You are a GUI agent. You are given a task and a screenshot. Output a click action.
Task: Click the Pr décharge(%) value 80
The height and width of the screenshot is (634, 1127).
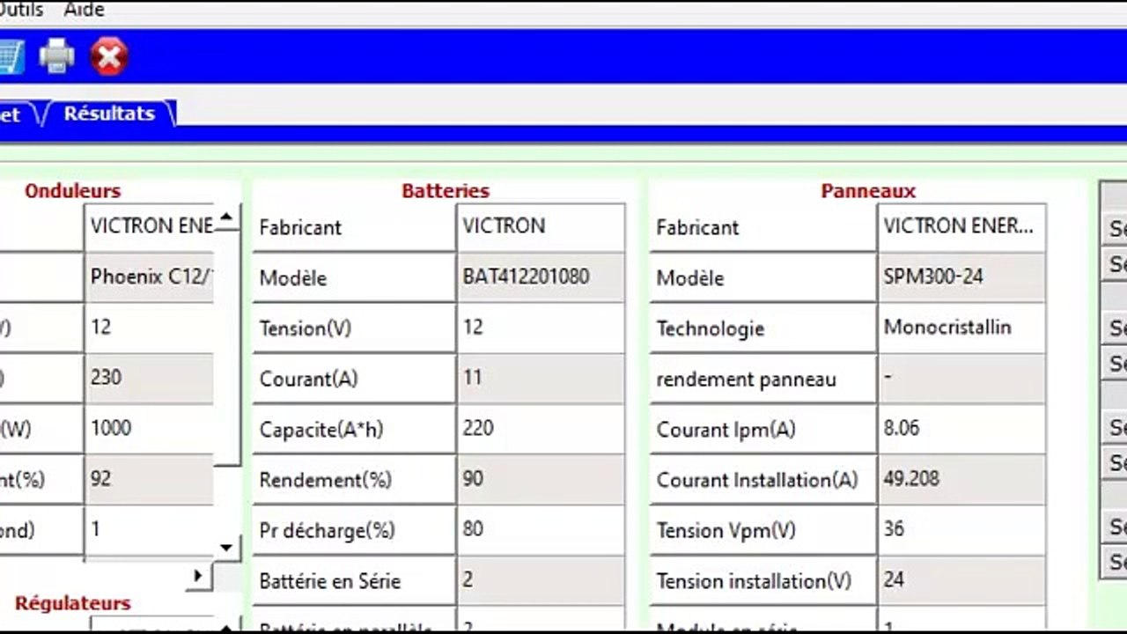tap(541, 530)
